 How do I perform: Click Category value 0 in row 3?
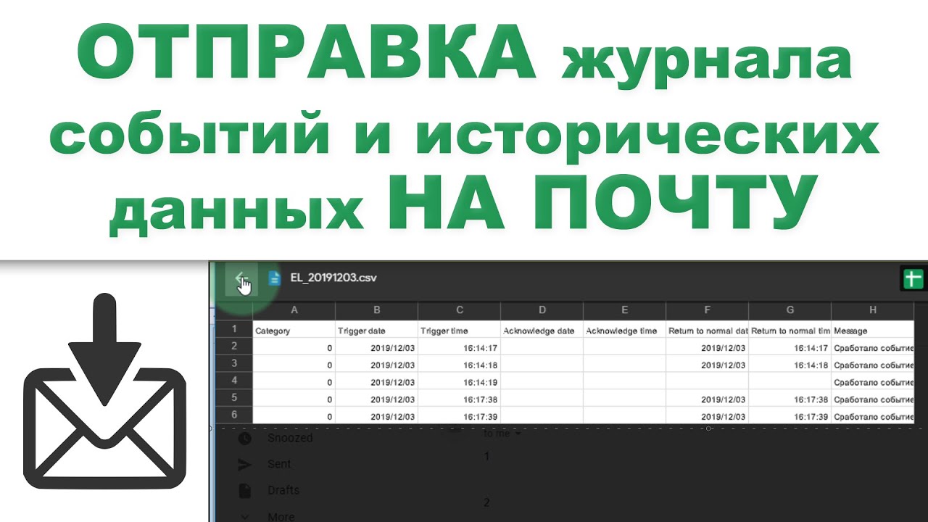point(294,365)
